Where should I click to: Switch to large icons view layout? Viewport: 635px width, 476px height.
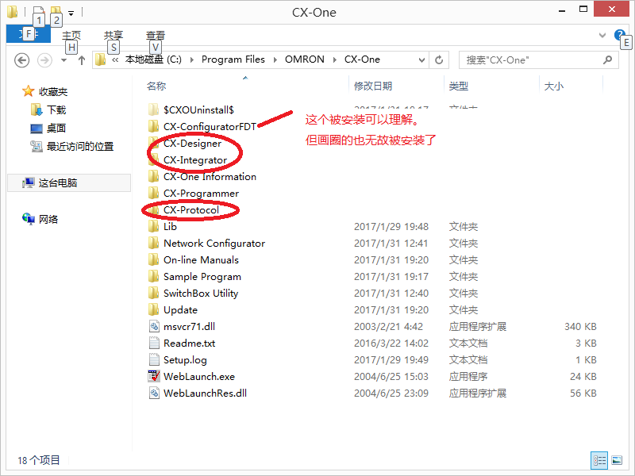coord(617,460)
